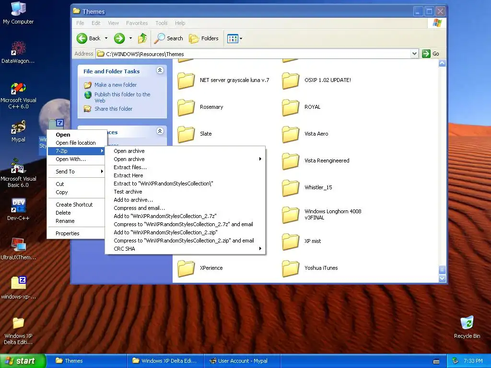Click the scrollbar up arrow in Themes window
This screenshot has height=368, width=491.
pos(442,63)
